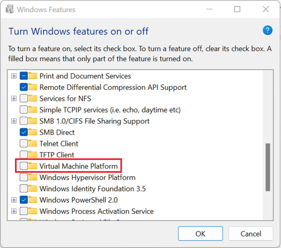Click the Windows Features title bar icon
Image resolution: width=281 pixels, height=248 pixels.
[10, 9]
